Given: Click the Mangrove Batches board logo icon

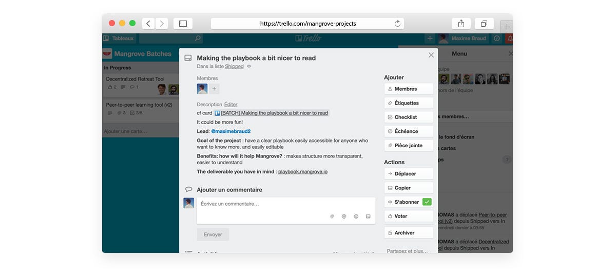Looking at the screenshot, I should 107,53.
